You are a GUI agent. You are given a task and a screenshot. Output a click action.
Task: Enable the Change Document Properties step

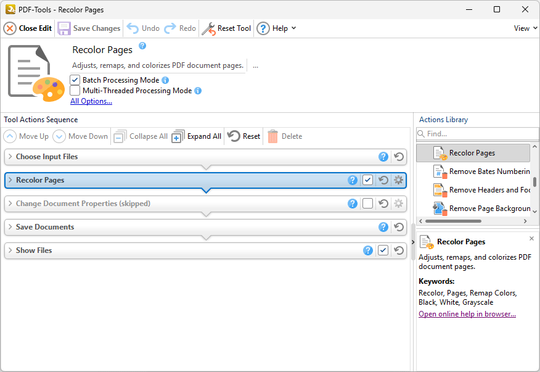(368, 204)
